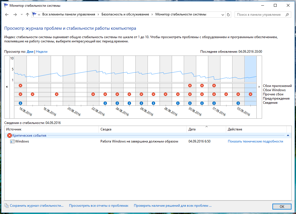Screen dimensions: 296x214
Task: Select the application failure icon for 30.08.2016
Action: pyautogui.click(x=190, y=86)
